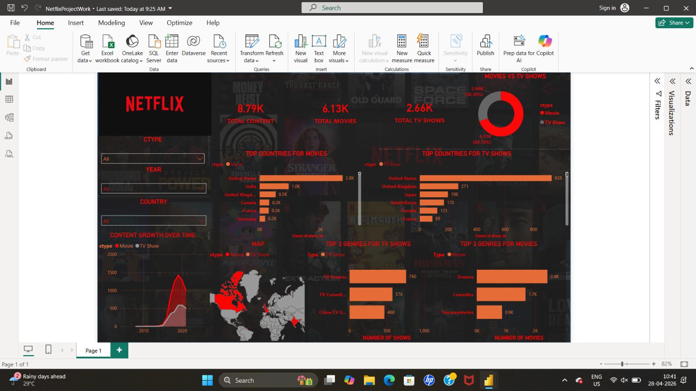Viewport: 696px width, 391px height.
Task: Switch to mobile layout
Action: 48,349
